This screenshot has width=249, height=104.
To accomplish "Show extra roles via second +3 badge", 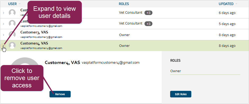I will click(148, 24).
